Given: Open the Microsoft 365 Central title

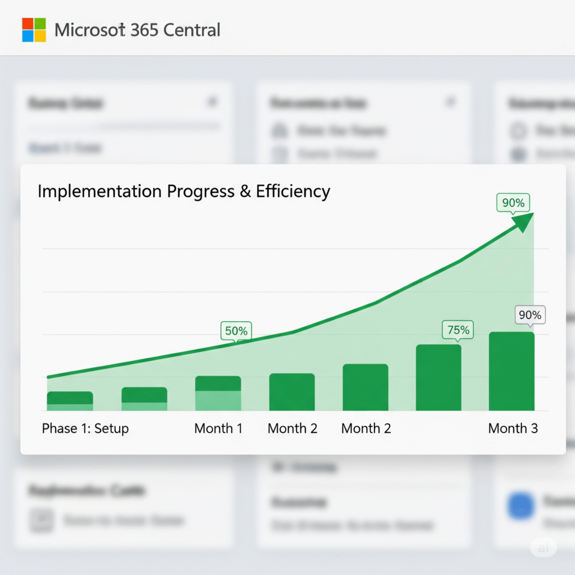Looking at the screenshot, I should pyautogui.click(x=137, y=30).
